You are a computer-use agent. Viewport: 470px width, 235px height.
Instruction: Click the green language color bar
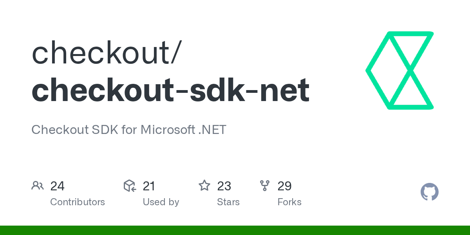click(235, 230)
